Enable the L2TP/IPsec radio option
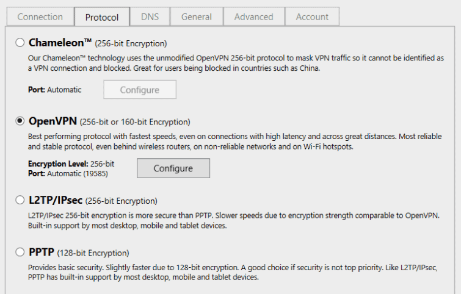461x294 pixels. pos(20,200)
